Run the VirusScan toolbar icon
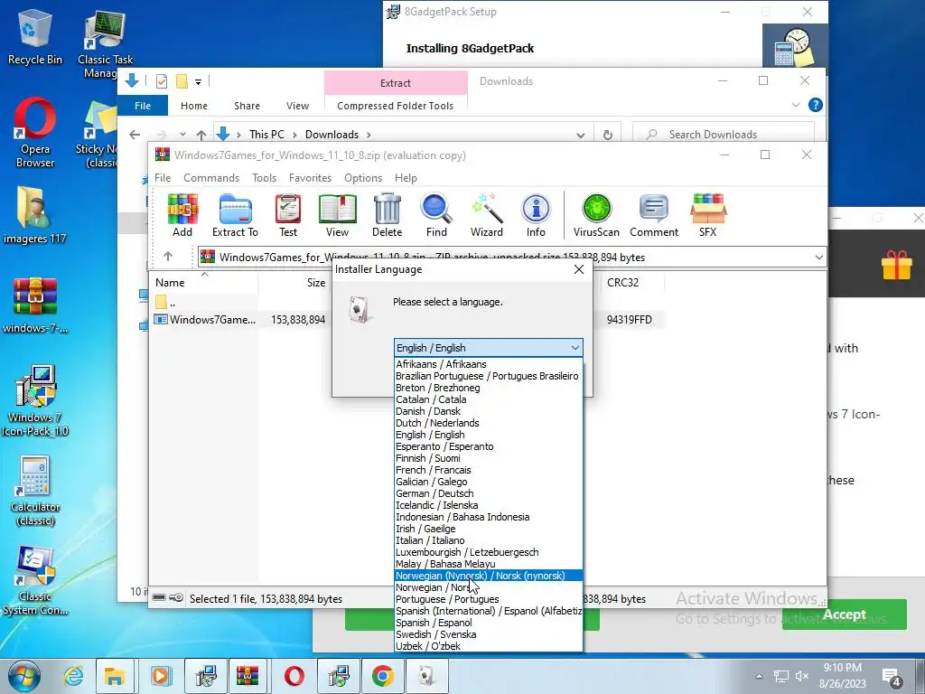The image size is (925, 694). tap(596, 215)
